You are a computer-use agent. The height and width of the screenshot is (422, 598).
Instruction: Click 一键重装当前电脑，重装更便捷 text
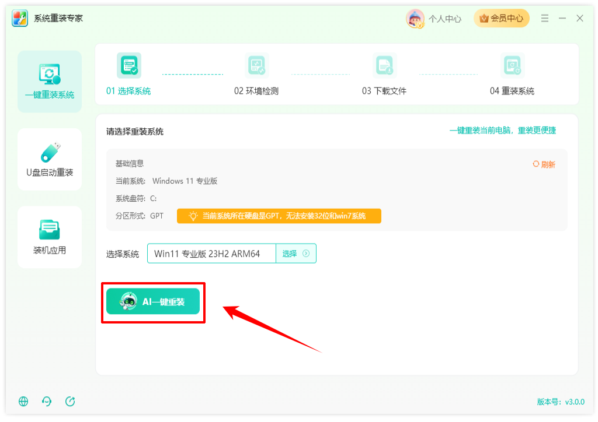tap(503, 131)
